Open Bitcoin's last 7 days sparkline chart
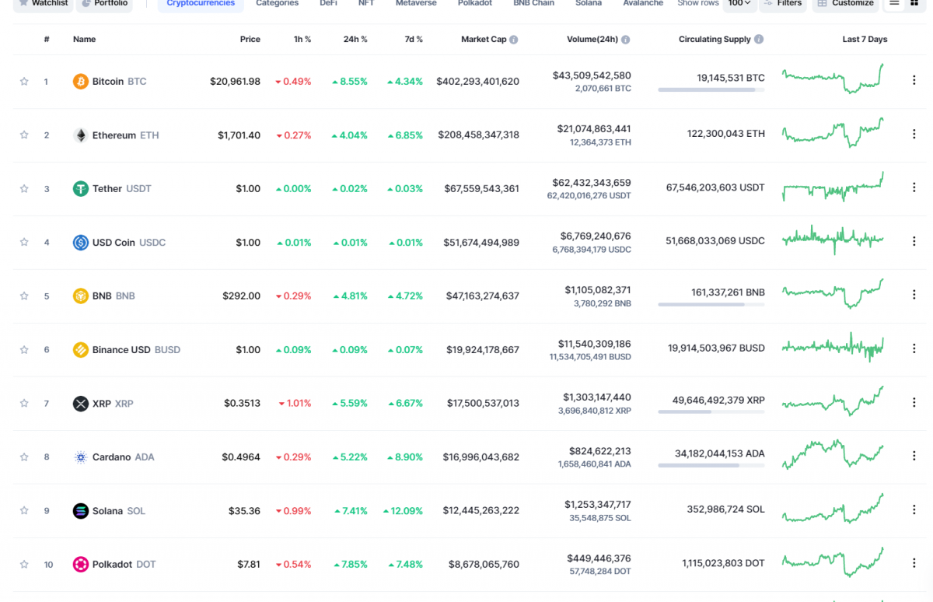 click(833, 79)
